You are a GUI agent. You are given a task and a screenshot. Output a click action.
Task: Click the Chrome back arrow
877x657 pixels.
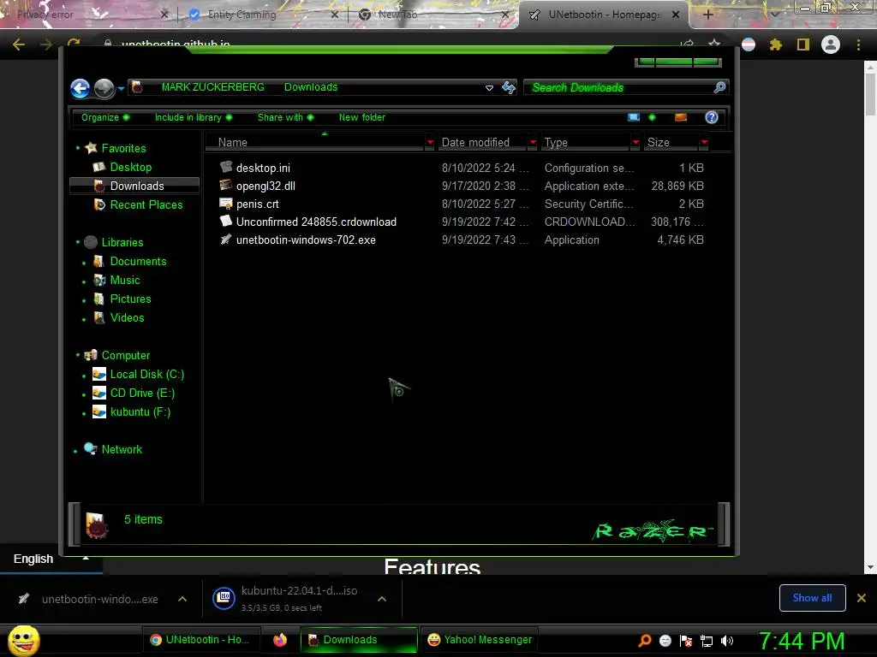click(x=19, y=44)
